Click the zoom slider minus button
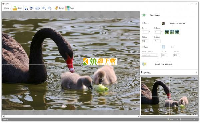200x123 pixels. 177,119
